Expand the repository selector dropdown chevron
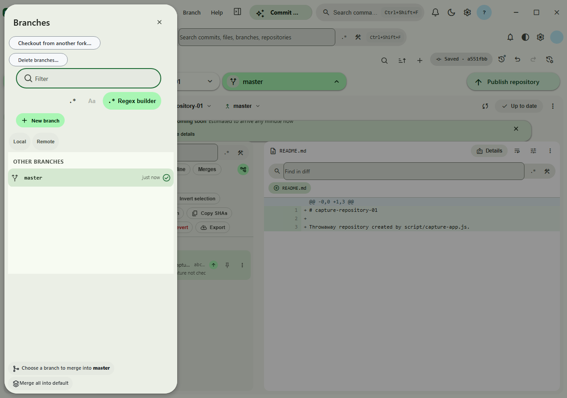Screen dimensions: 567x398 [210, 82]
